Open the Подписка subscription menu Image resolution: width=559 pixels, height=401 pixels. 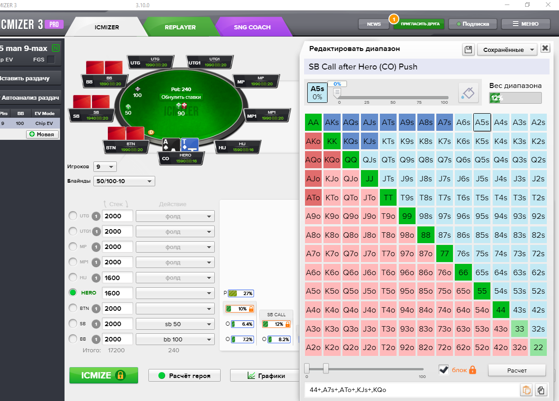(473, 24)
